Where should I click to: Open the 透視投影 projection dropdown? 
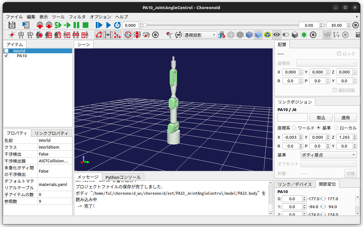pos(200,35)
